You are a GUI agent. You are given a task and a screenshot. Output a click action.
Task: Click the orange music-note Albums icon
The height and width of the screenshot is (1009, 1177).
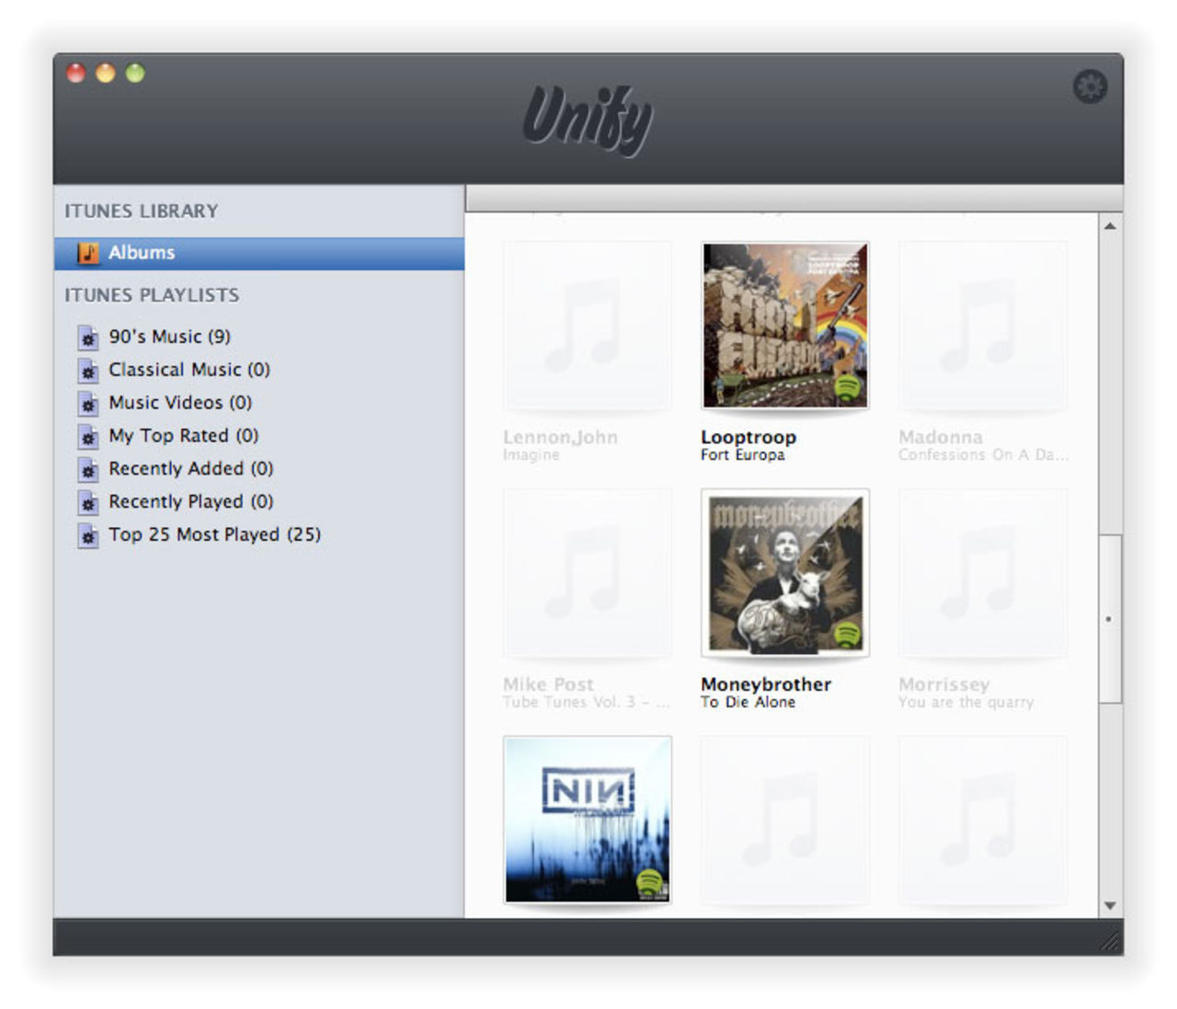[x=90, y=252]
